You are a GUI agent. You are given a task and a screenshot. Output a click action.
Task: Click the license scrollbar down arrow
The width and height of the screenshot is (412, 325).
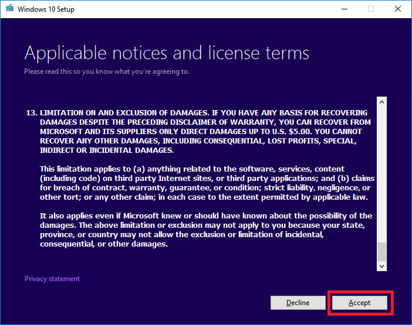382,266
